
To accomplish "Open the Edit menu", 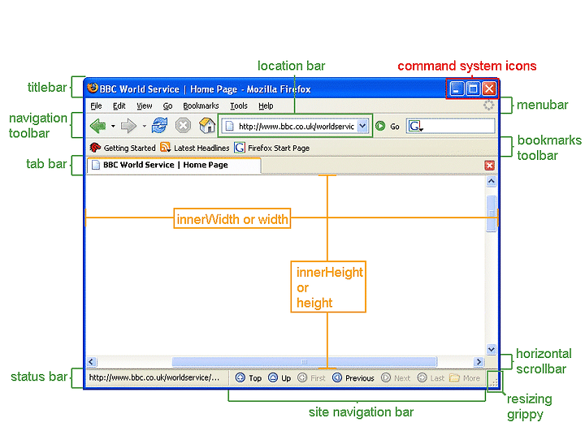I will [119, 106].
